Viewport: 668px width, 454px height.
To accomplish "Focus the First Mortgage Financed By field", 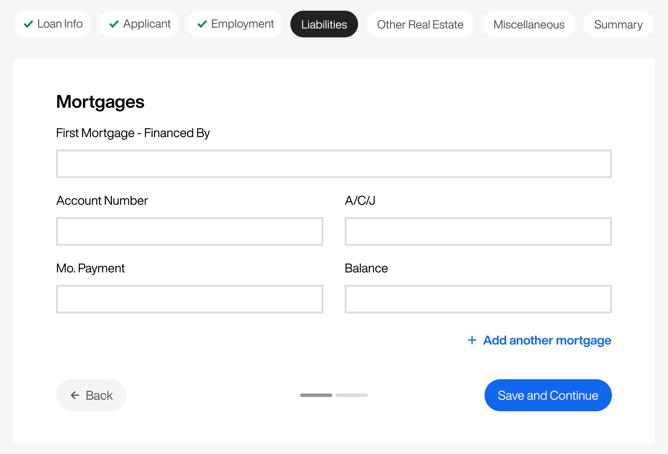I will pyautogui.click(x=334, y=164).
